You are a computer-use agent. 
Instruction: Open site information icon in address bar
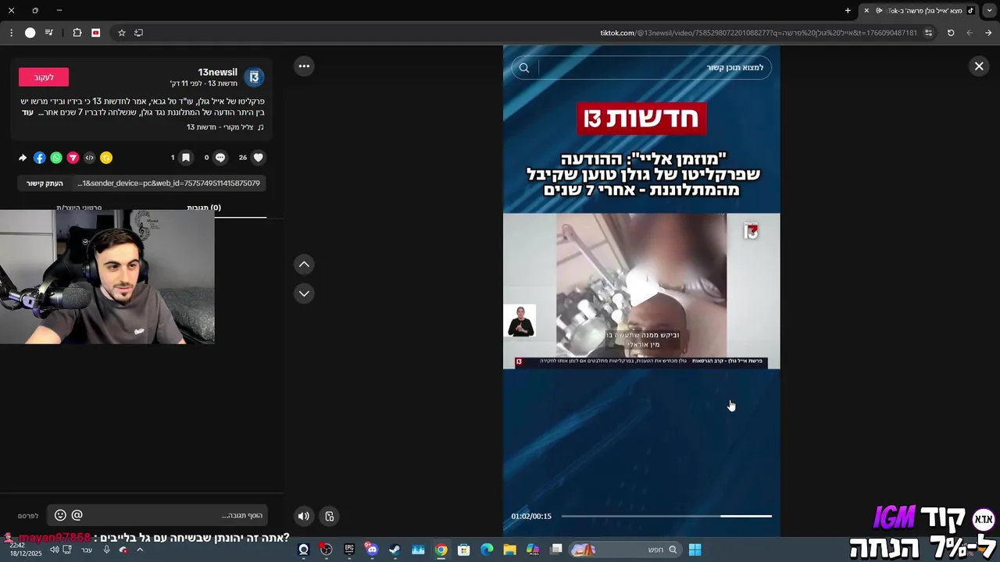pos(928,33)
